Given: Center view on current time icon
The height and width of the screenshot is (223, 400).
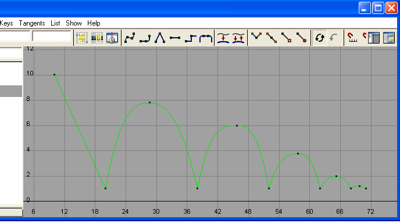Looking at the screenshot, I should click(112, 38).
